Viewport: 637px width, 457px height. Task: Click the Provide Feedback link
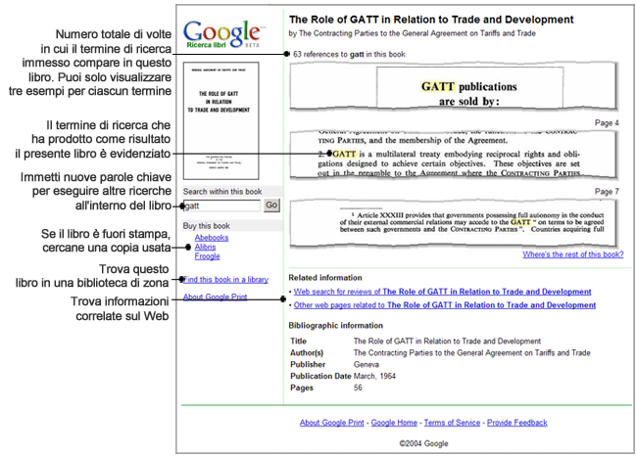(x=517, y=423)
